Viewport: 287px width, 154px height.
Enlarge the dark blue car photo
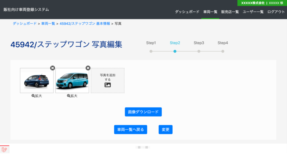point(37,96)
